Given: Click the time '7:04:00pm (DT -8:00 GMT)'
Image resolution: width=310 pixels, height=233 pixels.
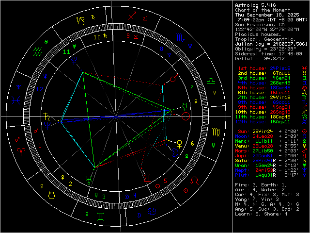Looking at the screenshot, I should pyautogui.click(x=273, y=20).
